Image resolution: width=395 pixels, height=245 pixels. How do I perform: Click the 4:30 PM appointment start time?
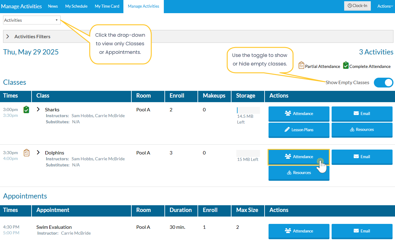click(11, 227)
